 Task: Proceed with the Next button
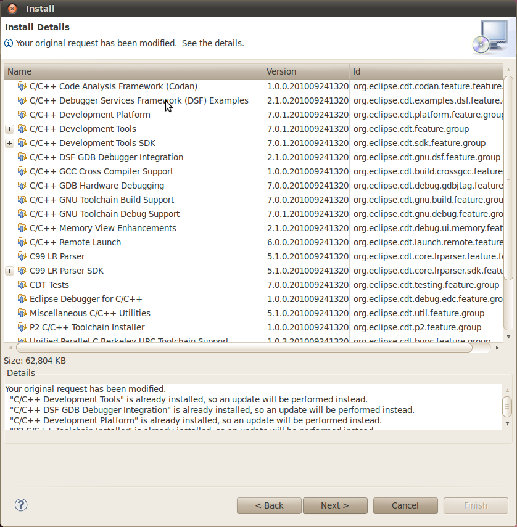click(x=335, y=505)
